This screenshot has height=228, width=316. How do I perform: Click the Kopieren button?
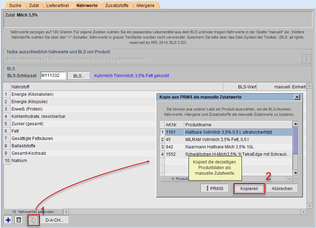(x=249, y=188)
